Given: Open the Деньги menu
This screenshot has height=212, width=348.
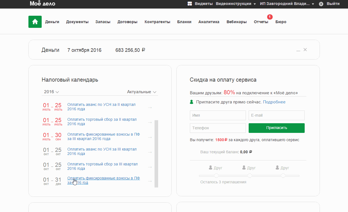Looking at the screenshot, I should click(52, 22).
